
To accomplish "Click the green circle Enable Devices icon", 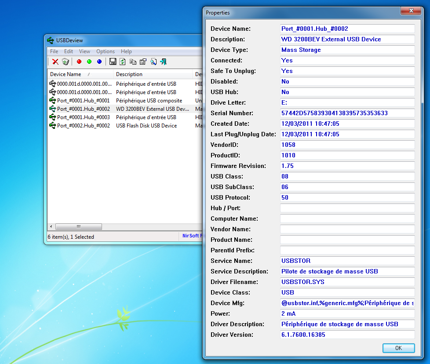I will pyautogui.click(x=89, y=62).
